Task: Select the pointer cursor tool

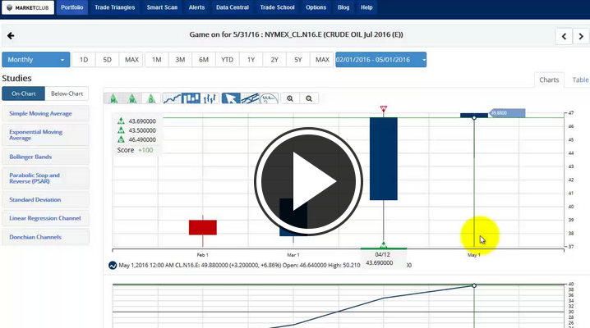Action: tap(231, 98)
